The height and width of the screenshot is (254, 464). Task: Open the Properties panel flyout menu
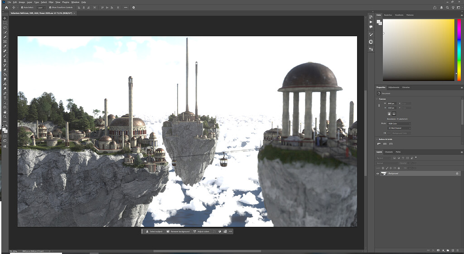[462, 87]
